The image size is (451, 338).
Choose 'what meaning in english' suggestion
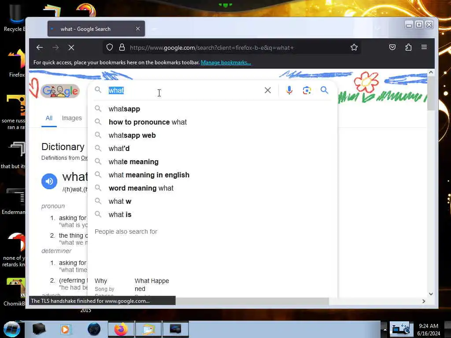[212, 175]
